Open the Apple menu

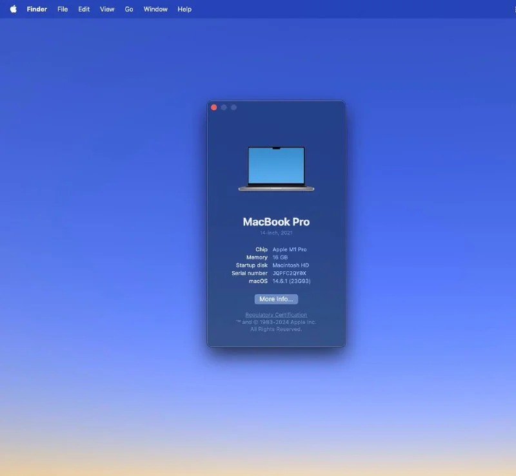click(13, 9)
